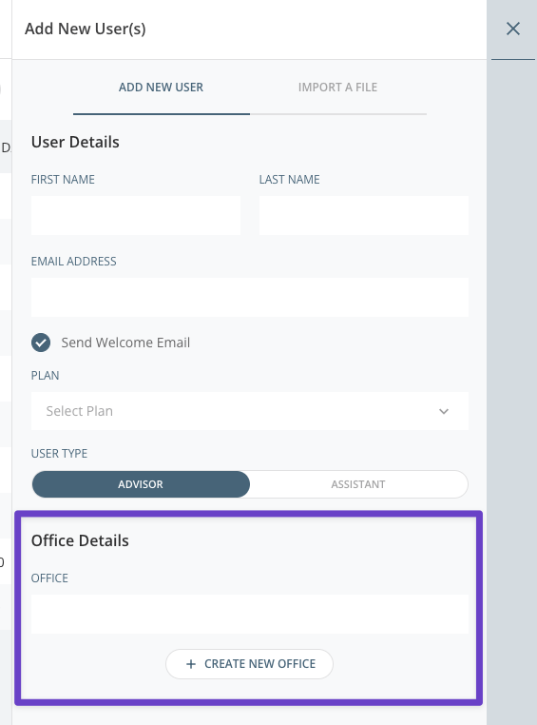
Task: Click the LAST NAME label
Action: (x=290, y=180)
